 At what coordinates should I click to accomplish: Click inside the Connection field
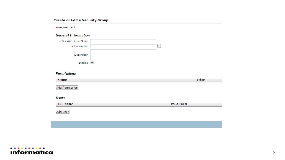123,47
